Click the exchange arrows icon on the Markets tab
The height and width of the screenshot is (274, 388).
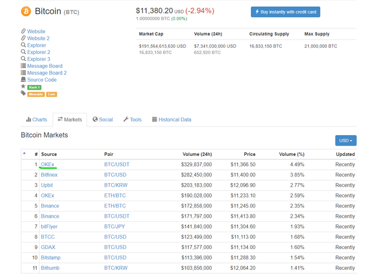tap(60, 119)
